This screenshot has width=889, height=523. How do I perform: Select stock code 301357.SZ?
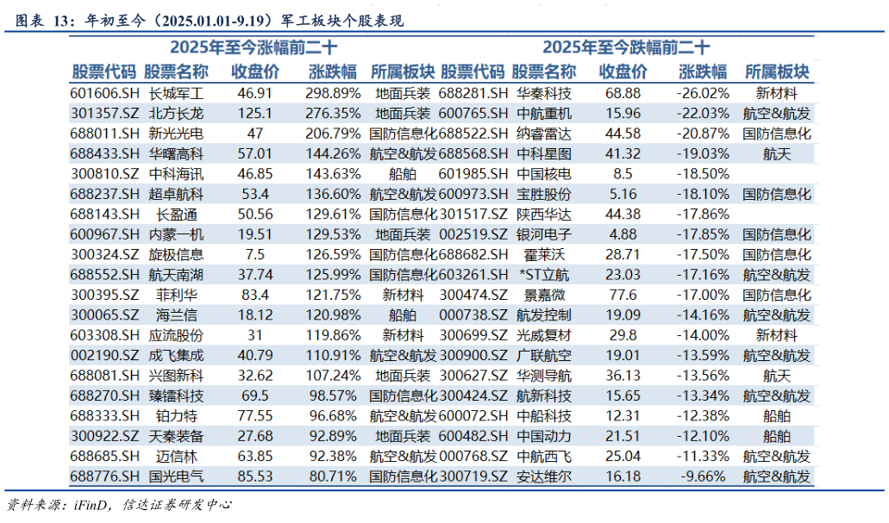104,113
